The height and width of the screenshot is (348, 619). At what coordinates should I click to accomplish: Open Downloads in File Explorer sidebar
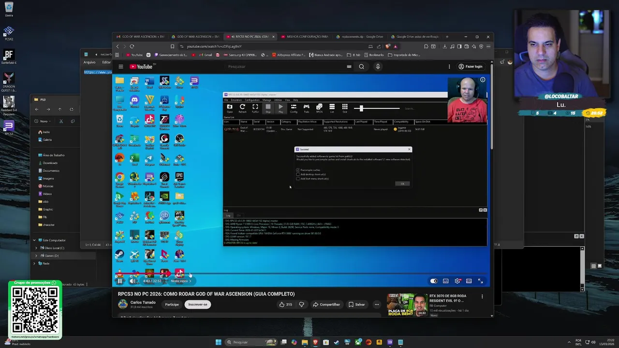tap(47, 163)
